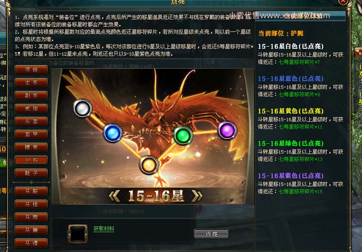Select the 戒指 equipment tab

coord(31,108)
